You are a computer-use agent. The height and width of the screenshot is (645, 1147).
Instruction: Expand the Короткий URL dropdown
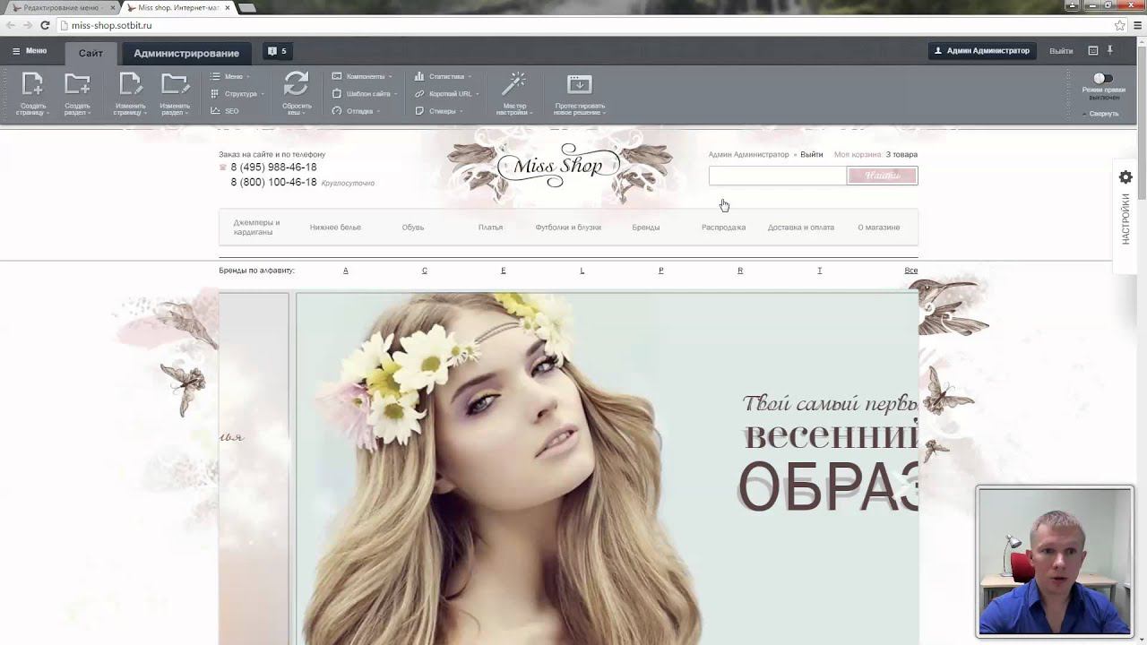coord(446,93)
